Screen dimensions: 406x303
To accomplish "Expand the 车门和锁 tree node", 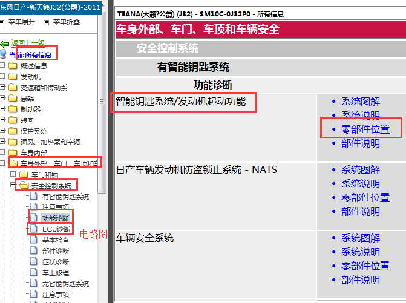I will (13, 174).
